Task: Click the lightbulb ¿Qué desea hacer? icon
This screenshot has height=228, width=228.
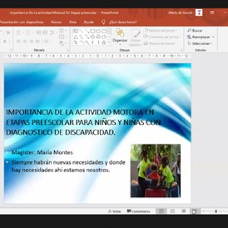Action: [x=103, y=22]
